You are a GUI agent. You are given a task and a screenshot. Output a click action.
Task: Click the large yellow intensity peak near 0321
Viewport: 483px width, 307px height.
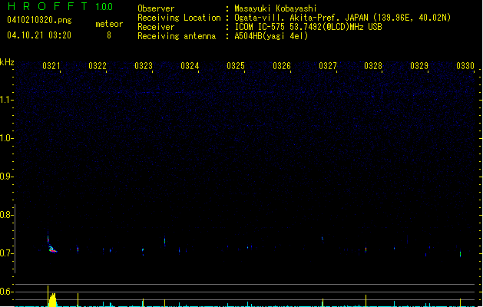(x=53, y=299)
